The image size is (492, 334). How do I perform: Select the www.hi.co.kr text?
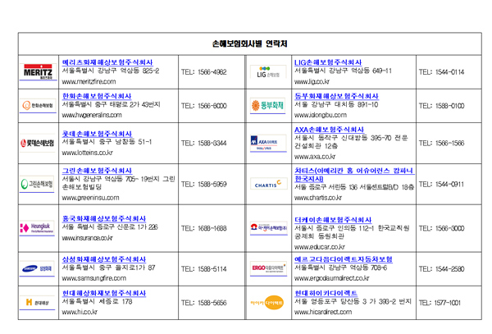tap(80, 313)
